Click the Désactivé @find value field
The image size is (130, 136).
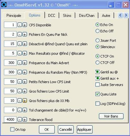click(x=10, y=44)
